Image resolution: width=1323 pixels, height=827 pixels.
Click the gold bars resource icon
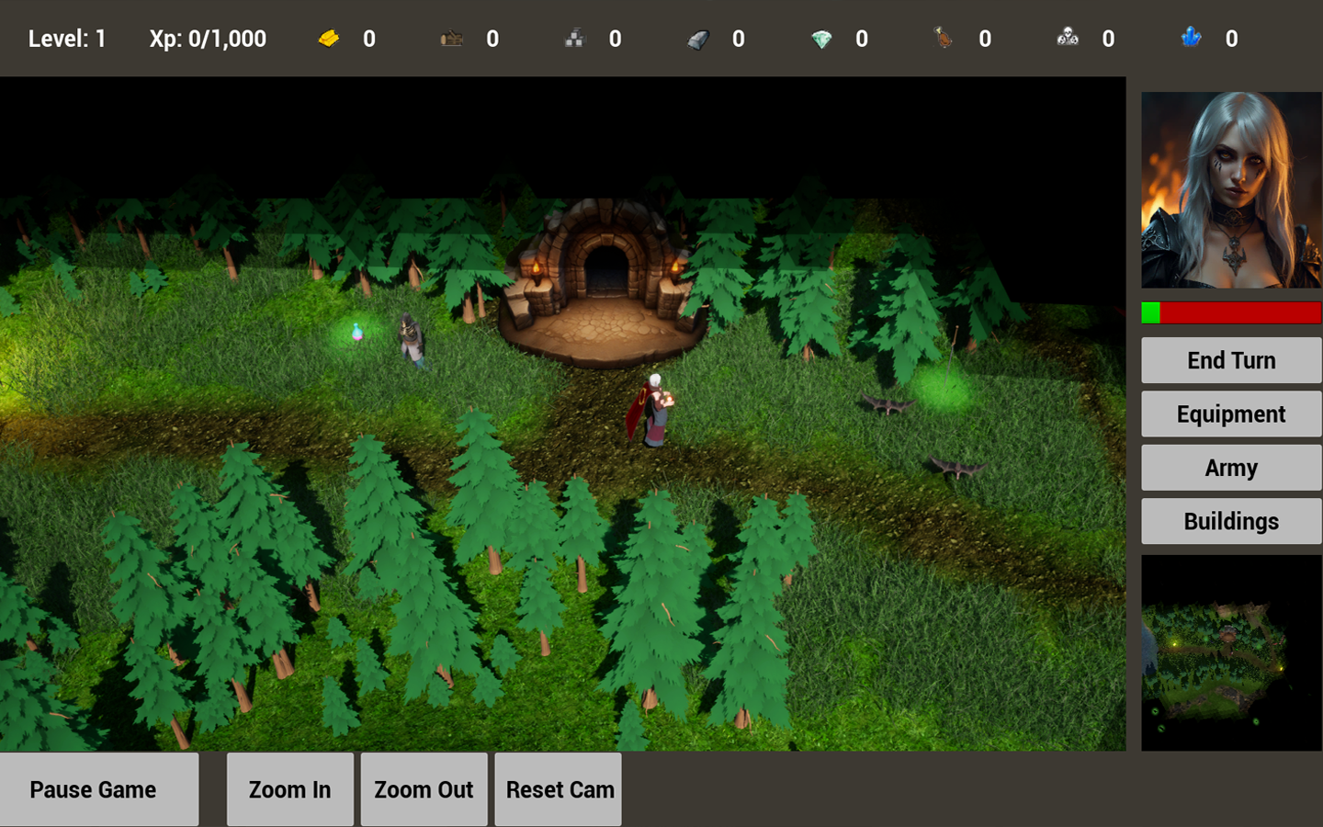click(331, 39)
